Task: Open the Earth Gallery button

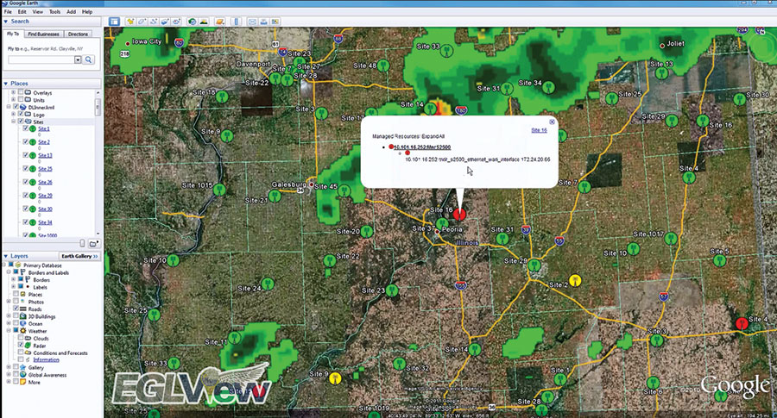Action: coord(79,256)
